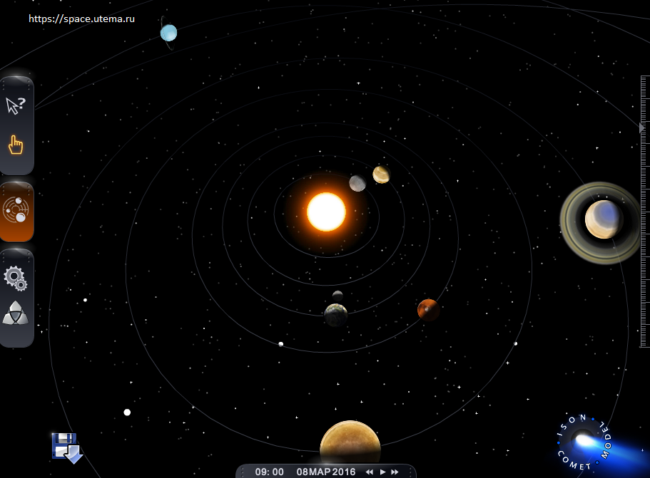This screenshot has height=478, width=650.
Task: Open the settings gears panel
Action: pos(16,277)
